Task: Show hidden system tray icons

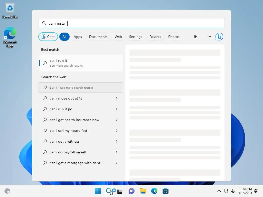Action: tap(219, 191)
